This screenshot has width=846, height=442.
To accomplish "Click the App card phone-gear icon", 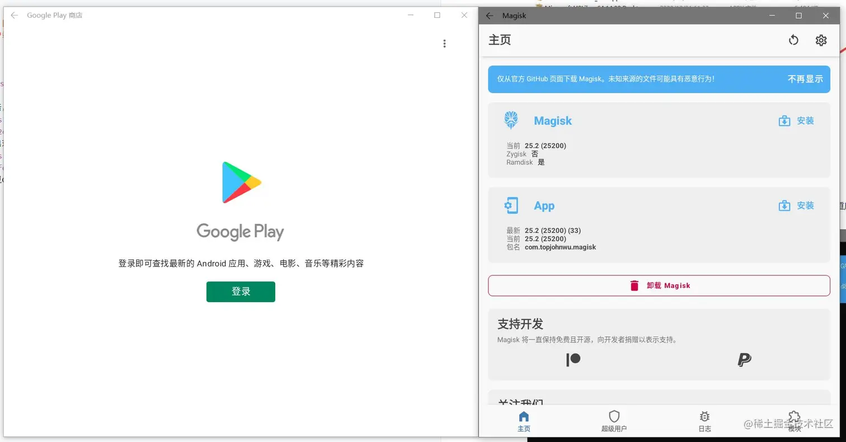I will (511, 205).
